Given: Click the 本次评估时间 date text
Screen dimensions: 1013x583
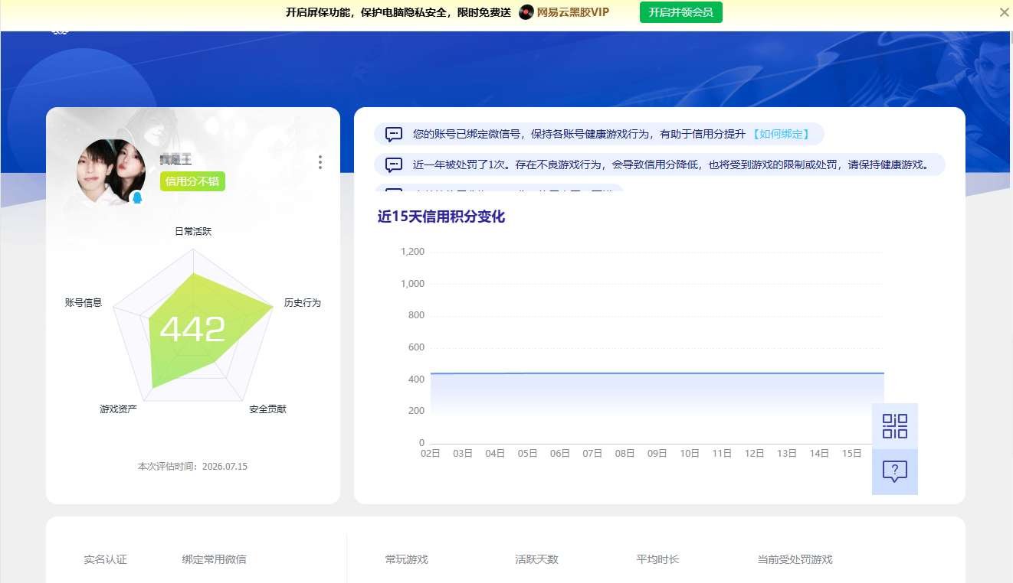Looking at the screenshot, I should [192, 466].
